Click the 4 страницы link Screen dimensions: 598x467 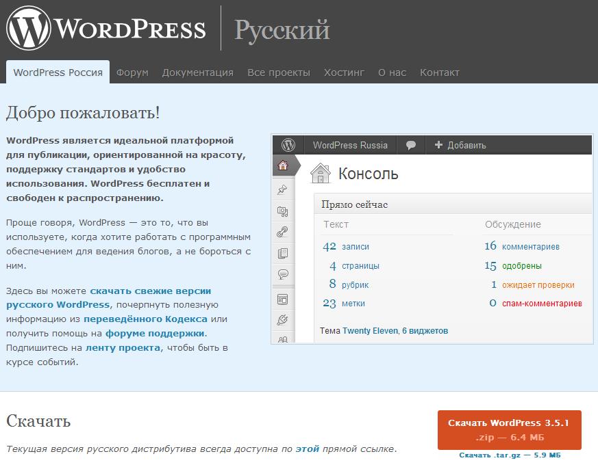click(x=354, y=266)
